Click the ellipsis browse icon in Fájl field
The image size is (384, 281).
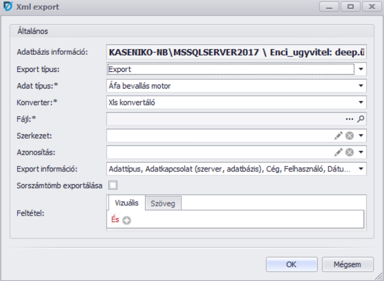(x=349, y=119)
